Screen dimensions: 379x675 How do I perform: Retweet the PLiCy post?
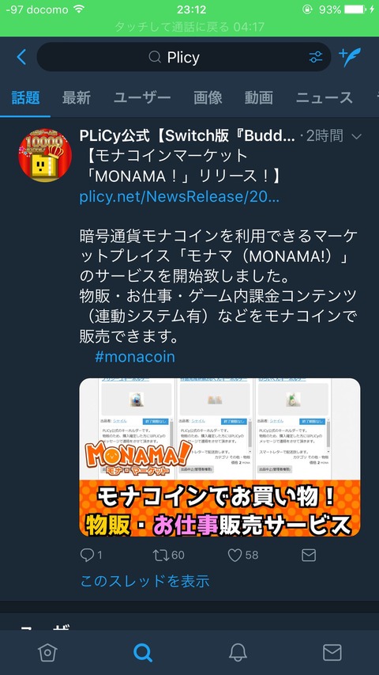pos(161,555)
